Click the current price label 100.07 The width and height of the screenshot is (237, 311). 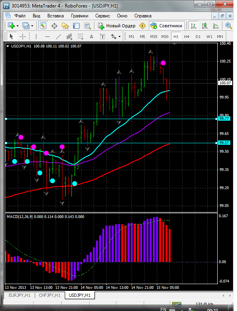point(225,83)
